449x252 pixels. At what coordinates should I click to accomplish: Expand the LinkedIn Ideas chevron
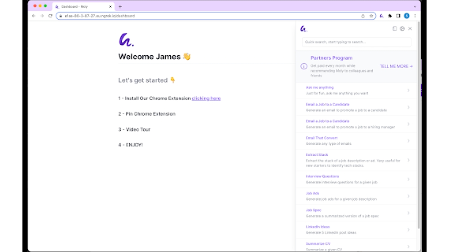pos(408,230)
